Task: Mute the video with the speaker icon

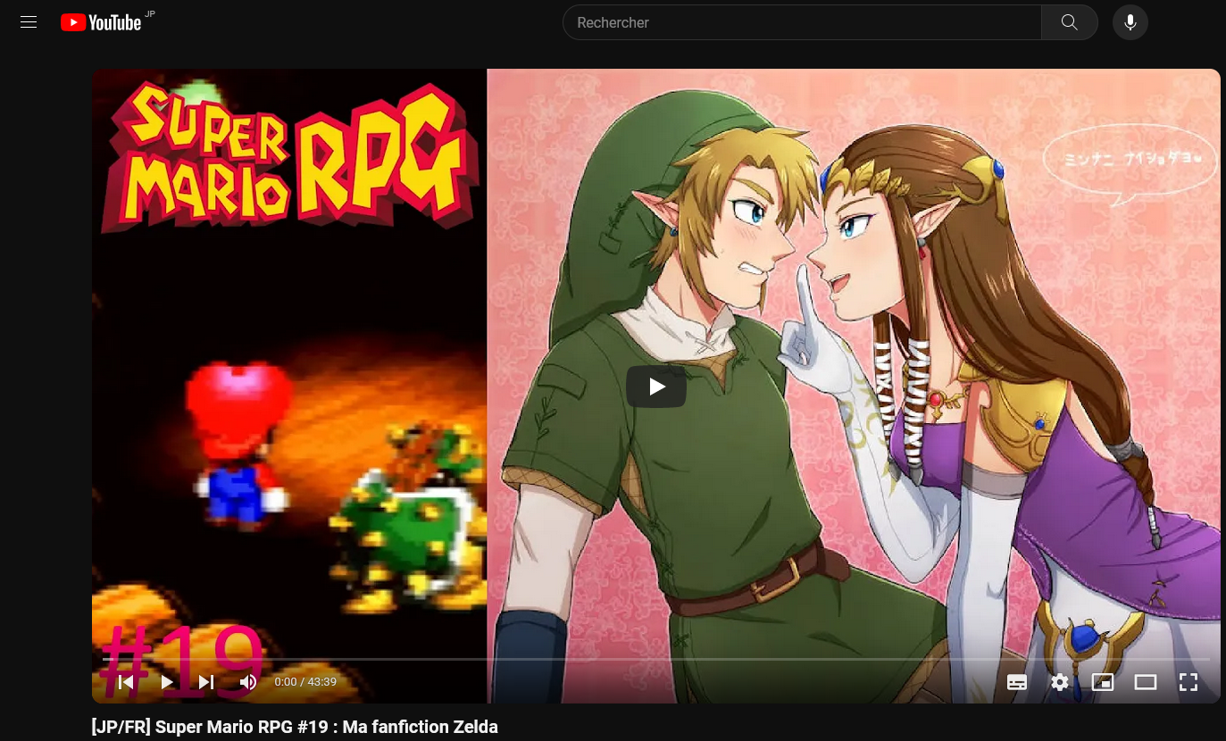Action: tap(248, 682)
